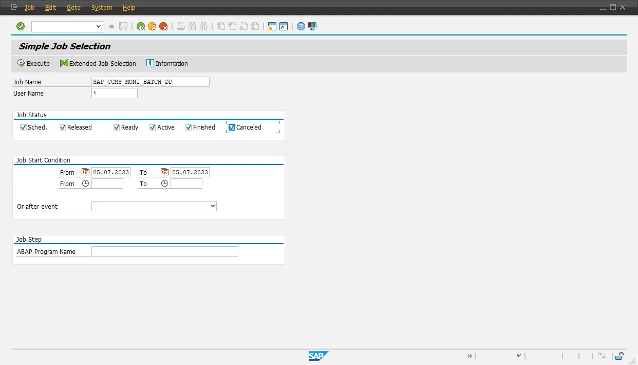Click the Execute button

click(33, 63)
